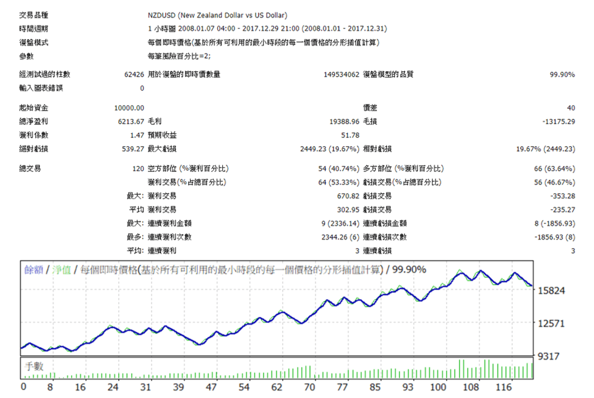This screenshot has width=594, height=398.
Task: Click the 每筆風險百分比=2 parameter value
Action: pyautogui.click(x=179, y=56)
